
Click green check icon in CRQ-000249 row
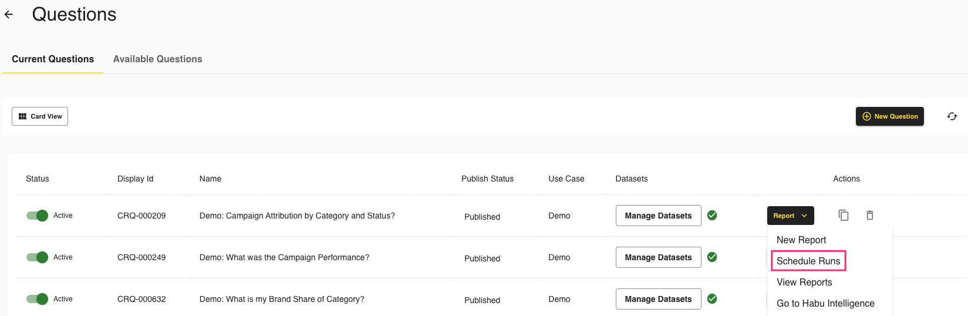point(711,257)
